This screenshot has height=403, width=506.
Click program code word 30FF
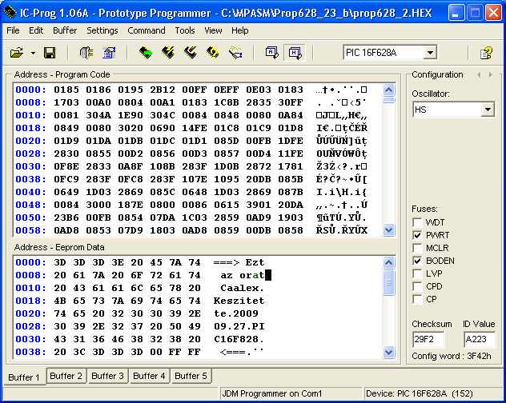coord(291,102)
